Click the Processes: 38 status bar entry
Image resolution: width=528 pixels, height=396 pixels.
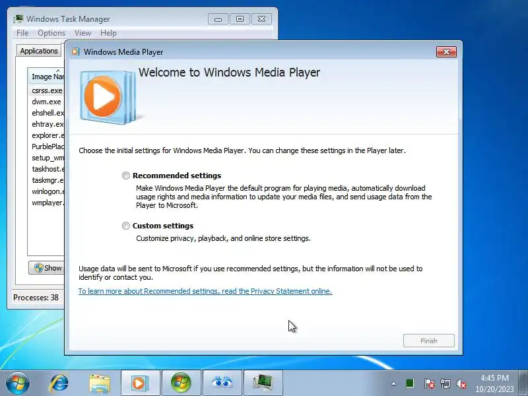[x=36, y=298]
